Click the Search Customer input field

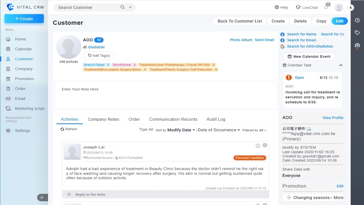click(x=87, y=7)
